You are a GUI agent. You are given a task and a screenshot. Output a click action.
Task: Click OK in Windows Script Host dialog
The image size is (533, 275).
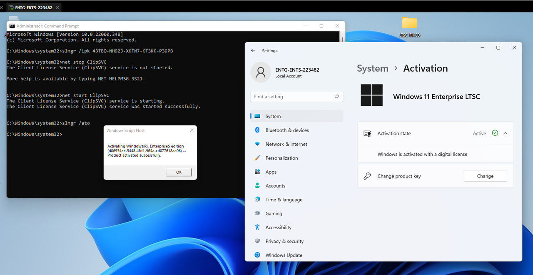pyautogui.click(x=179, y=172)
